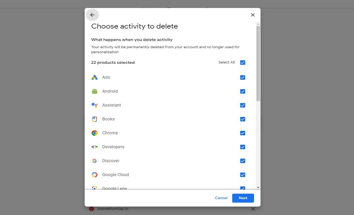Click the Google Cloud label text
The height and width of the screenshot is (215, 354).
coord(116,175)
